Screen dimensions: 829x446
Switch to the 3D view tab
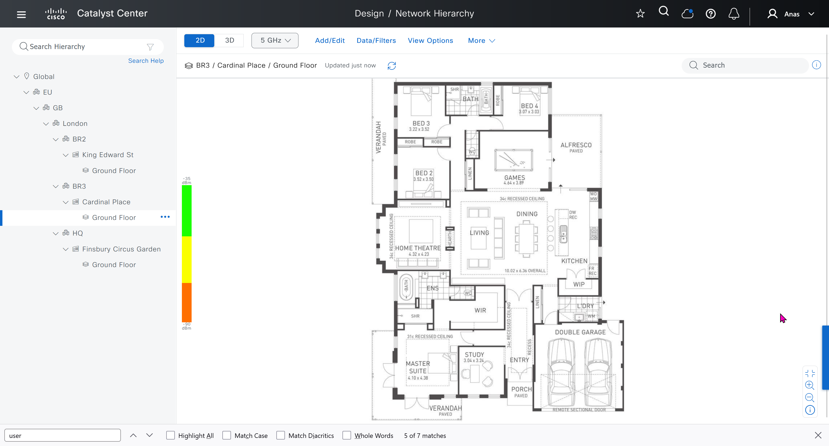click(x=229, y=40)
